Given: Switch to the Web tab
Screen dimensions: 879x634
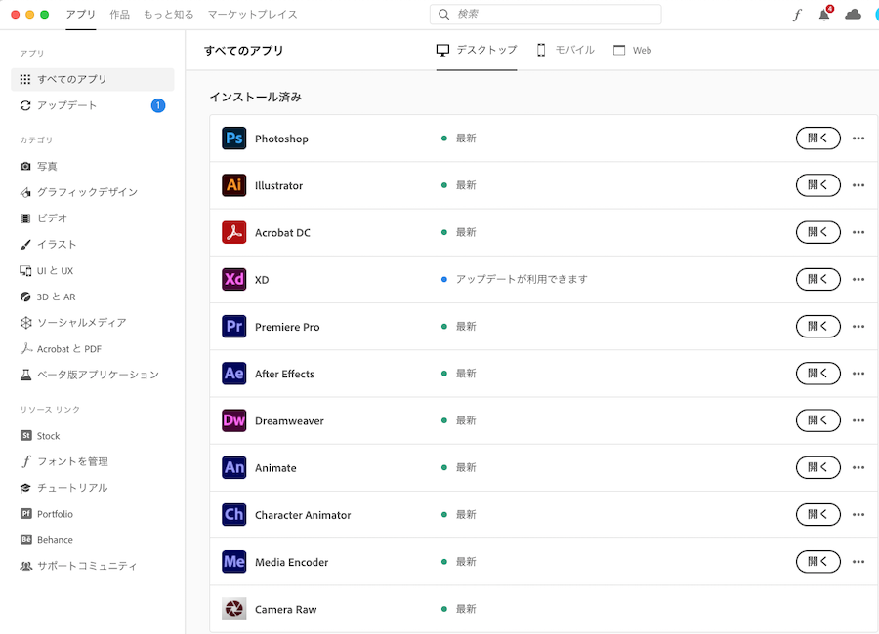Looking at the screenshot, I should [632, 50].
